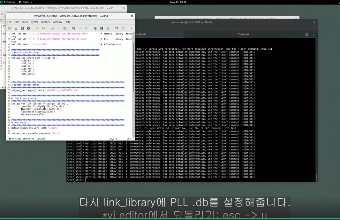Click the '# User setup' comment
The width and height of the screenshot is (340, 220).
tap(19, 123)
